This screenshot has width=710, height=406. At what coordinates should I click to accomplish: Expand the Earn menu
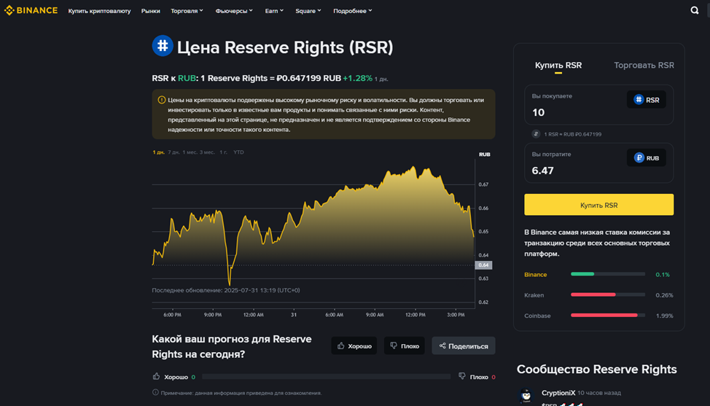(274, 11)
